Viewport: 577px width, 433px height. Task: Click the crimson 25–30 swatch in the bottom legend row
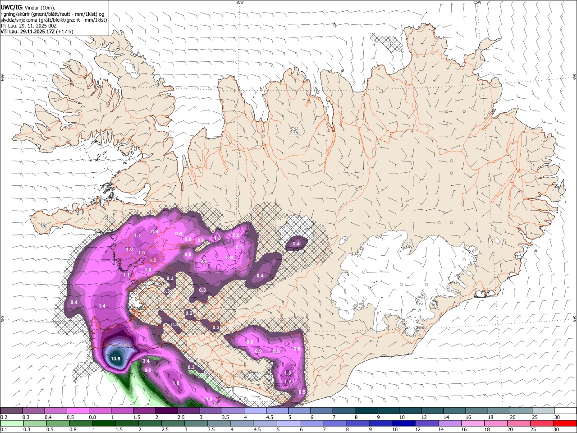[x=541, y=423]
